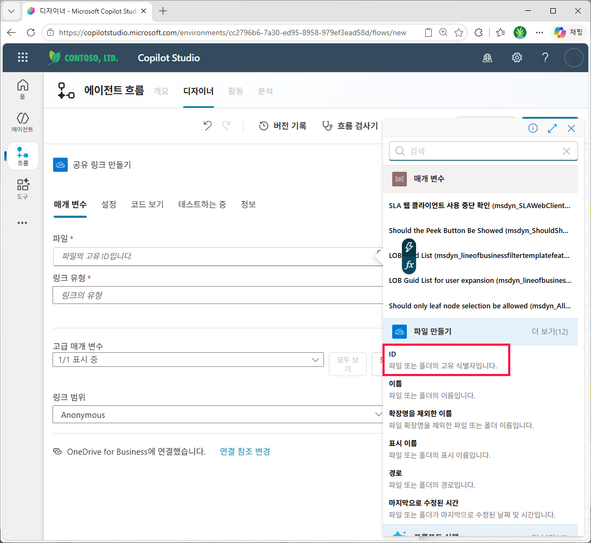The width and height of the screenshot is (591, 543).
Task: Click 연결 참조 변경 link
Action: point(245,451)
